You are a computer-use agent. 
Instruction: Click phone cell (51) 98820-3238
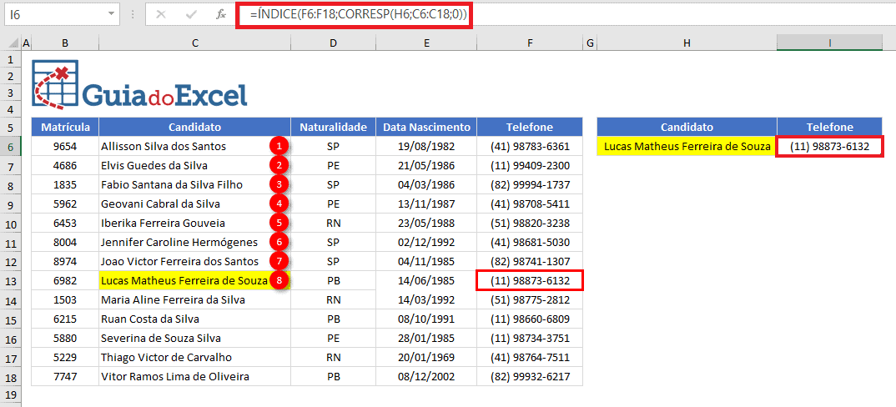[530, 223]
